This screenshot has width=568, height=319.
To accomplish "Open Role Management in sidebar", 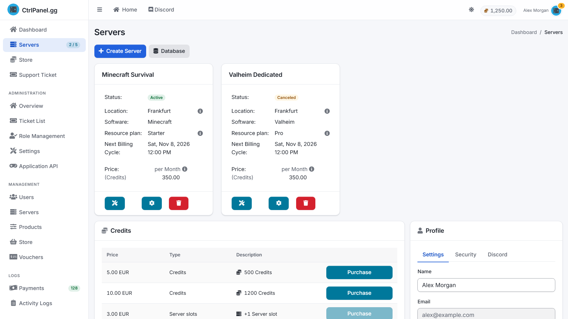I will tap(44, 136).
